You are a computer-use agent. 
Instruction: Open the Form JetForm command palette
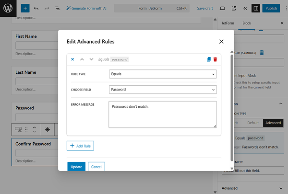152,8
